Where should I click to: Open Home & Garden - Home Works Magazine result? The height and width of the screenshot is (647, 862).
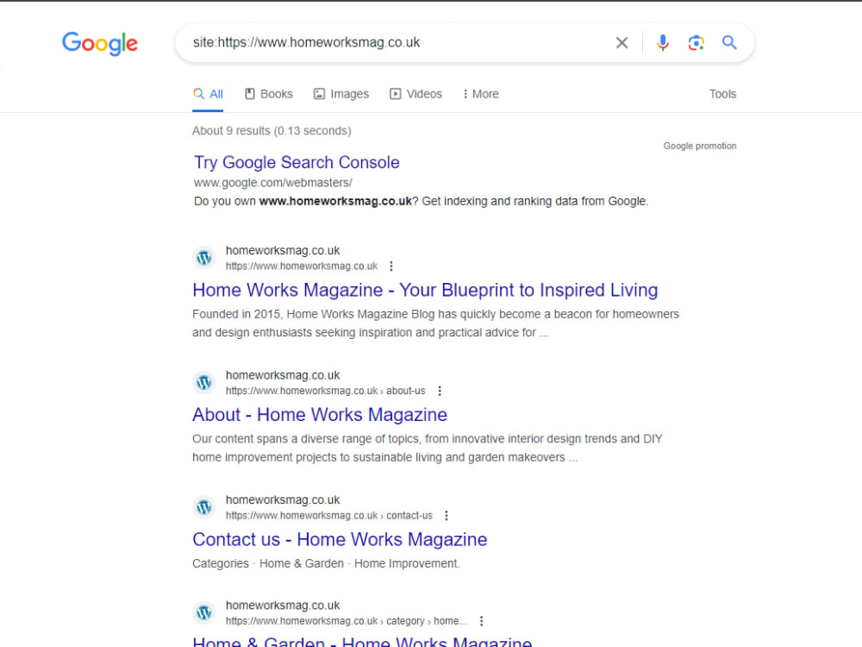[362, 641]
